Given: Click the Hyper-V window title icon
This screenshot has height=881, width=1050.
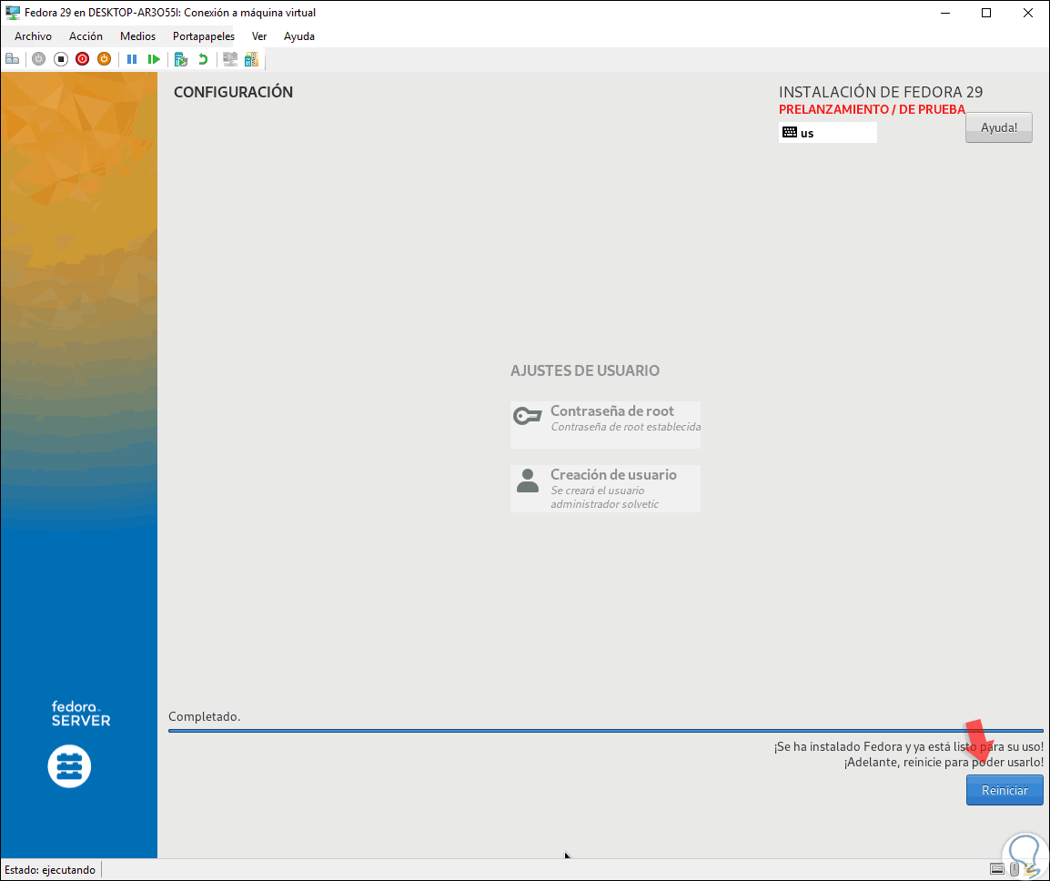Looking at the screenshot, I should pyautogui.click(x=13, y=13).
